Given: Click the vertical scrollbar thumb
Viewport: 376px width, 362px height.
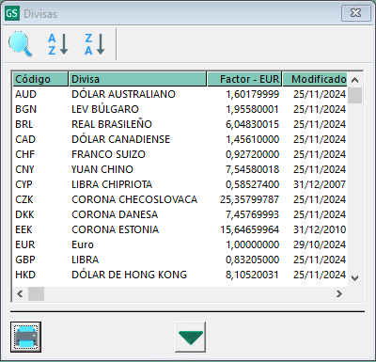Looking at the screenshot, I should (354, 95).
